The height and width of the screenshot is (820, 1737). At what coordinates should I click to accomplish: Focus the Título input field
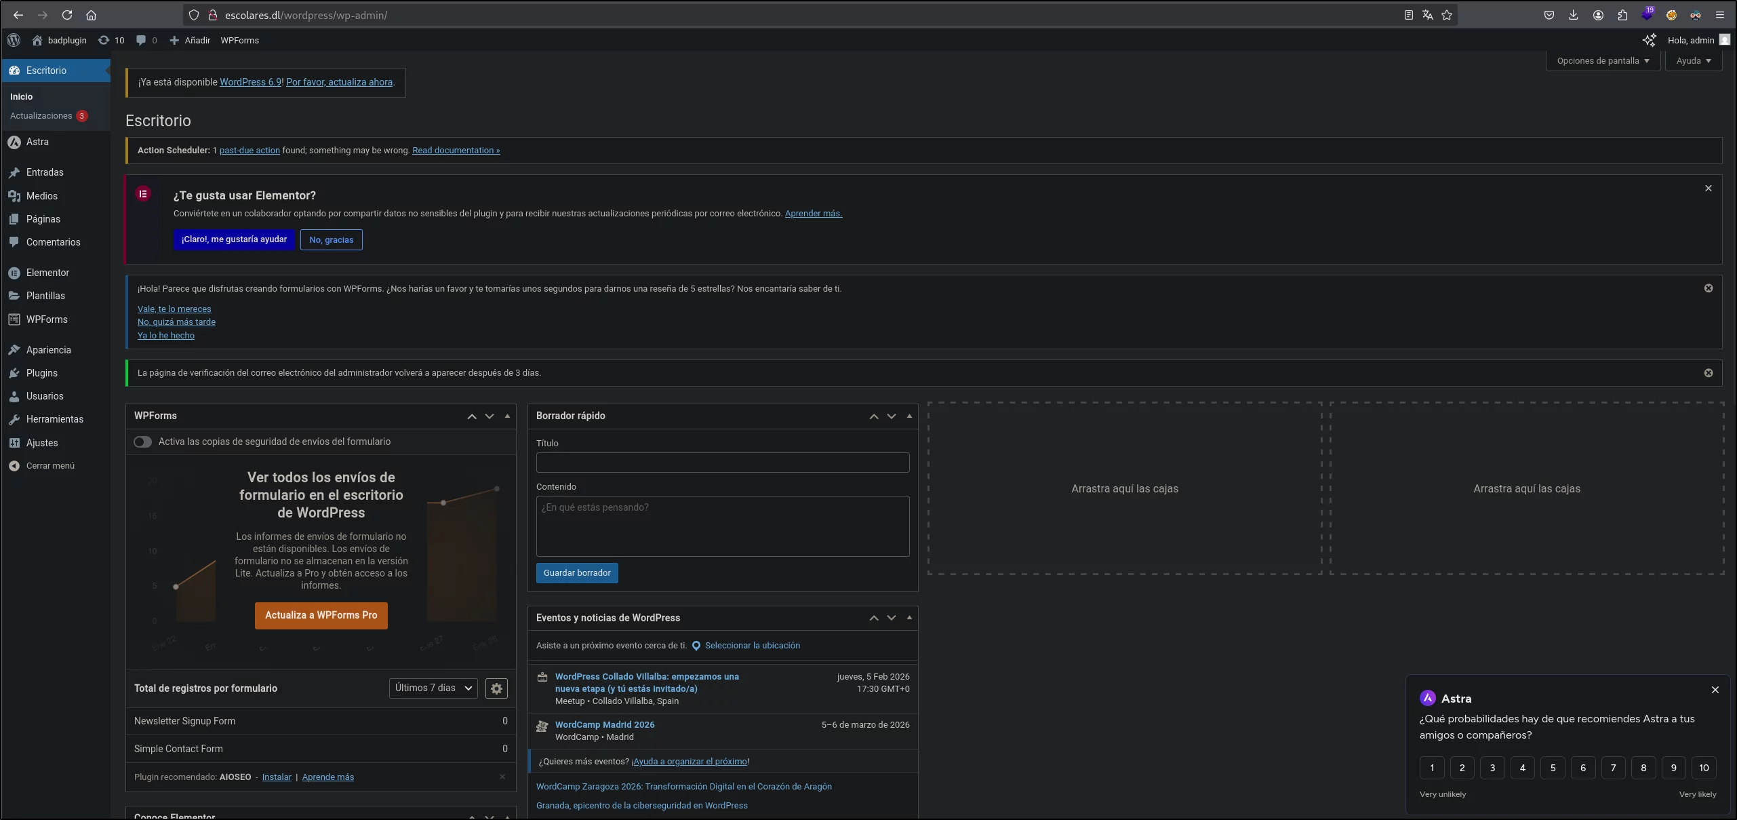pos(723,463)
